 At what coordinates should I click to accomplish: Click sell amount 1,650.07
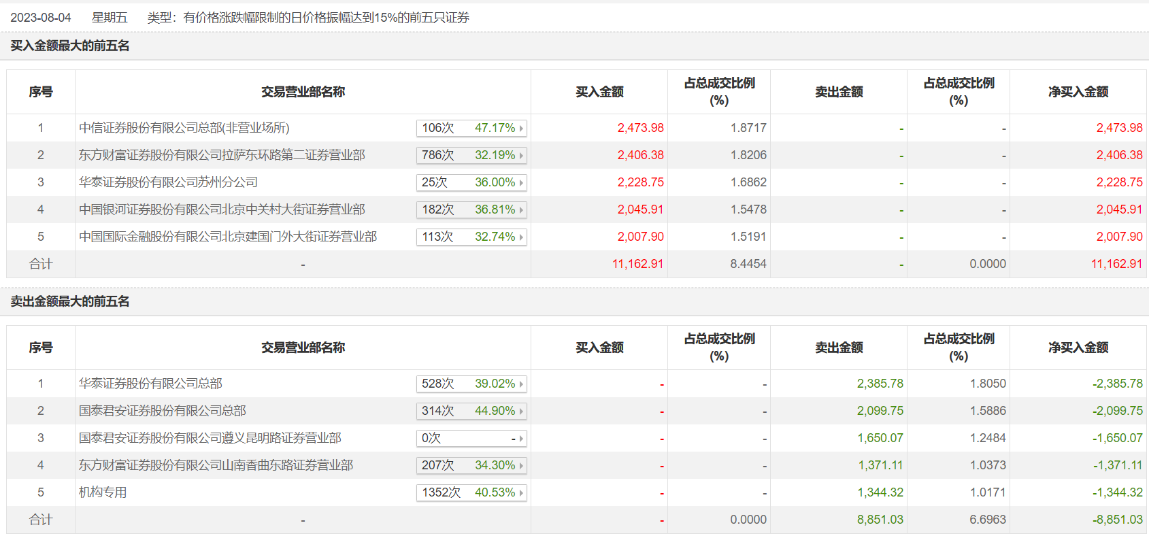pos(880,438)
